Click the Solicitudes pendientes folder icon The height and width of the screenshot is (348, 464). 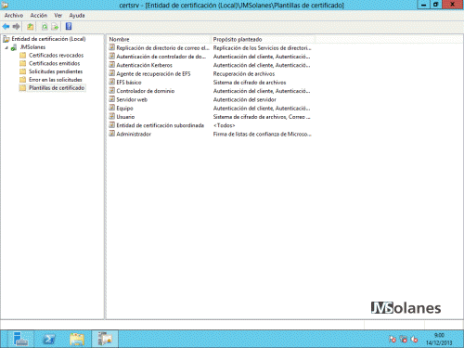tap(22, 71)
